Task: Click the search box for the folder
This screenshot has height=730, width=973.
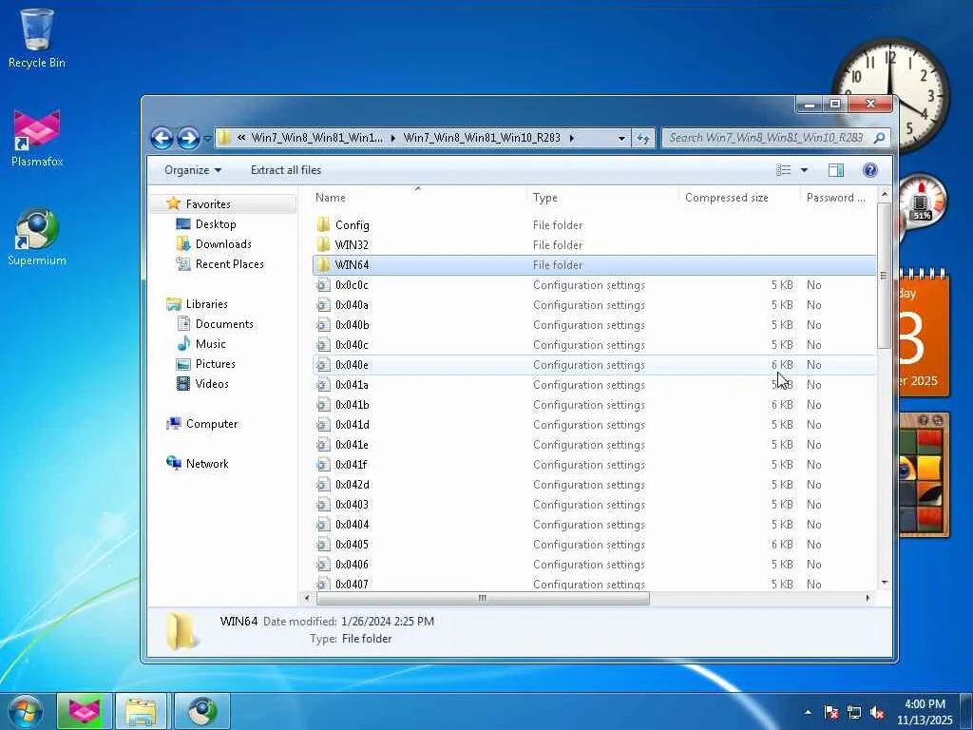Action: coord(766,138)
